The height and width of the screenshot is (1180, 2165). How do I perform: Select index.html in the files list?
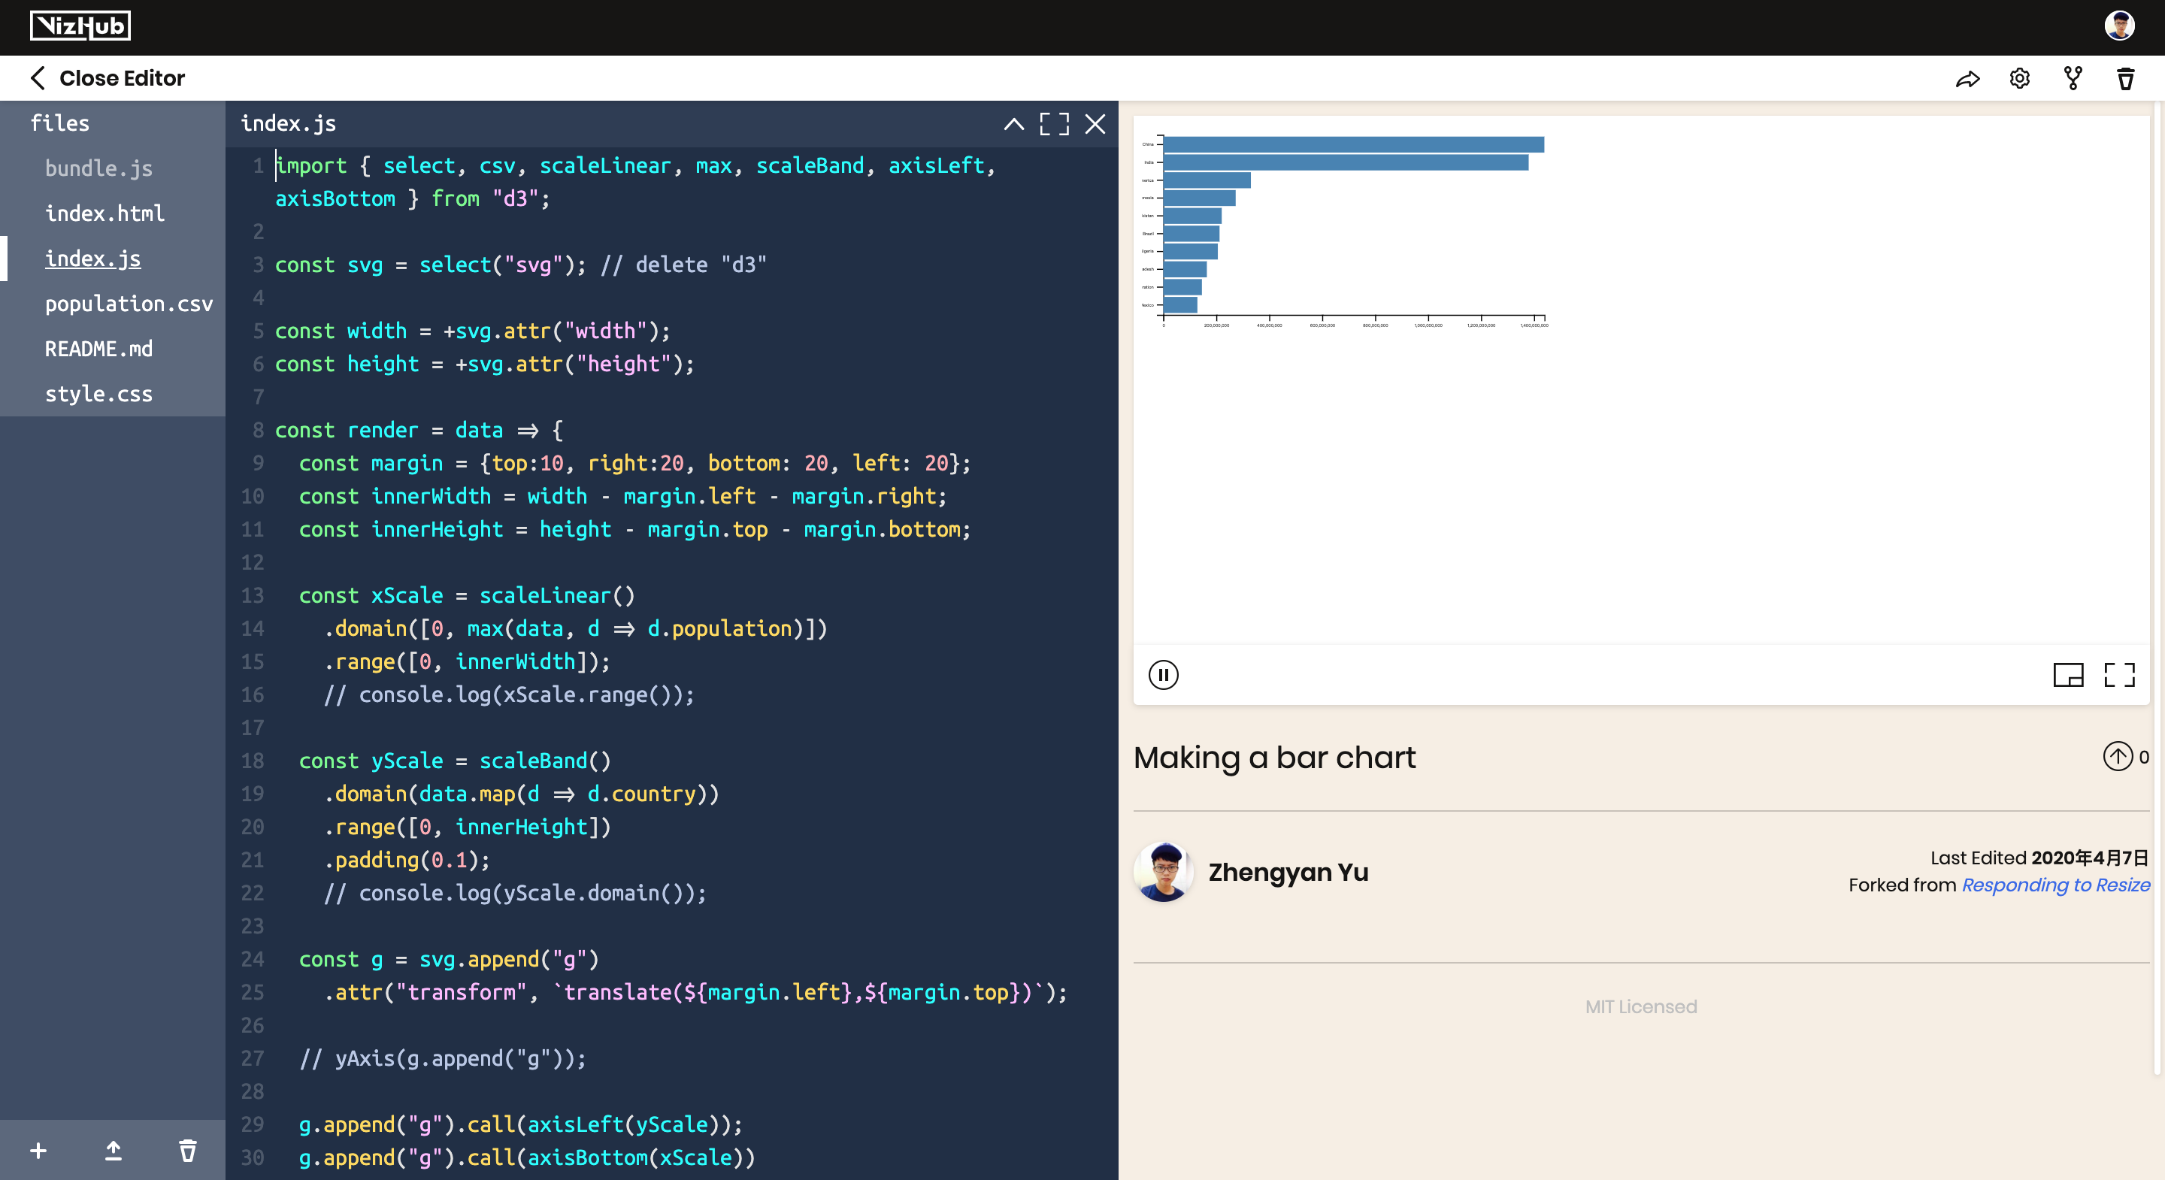tap(104, 213)
